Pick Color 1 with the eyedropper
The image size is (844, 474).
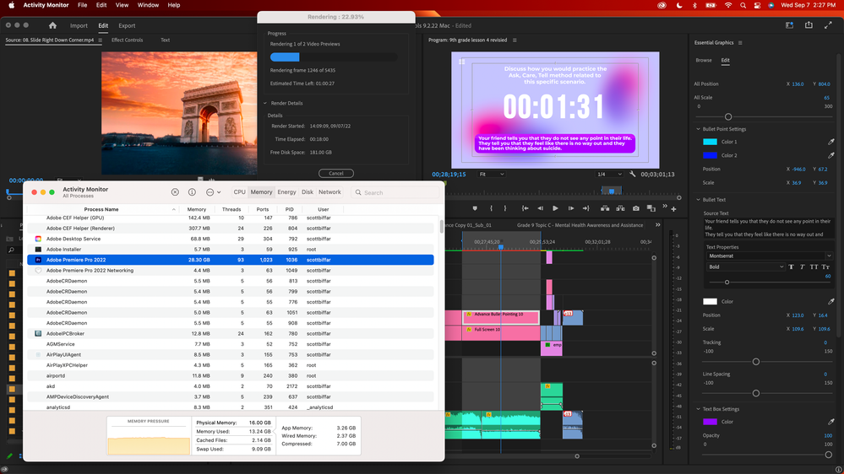[830, 142]
